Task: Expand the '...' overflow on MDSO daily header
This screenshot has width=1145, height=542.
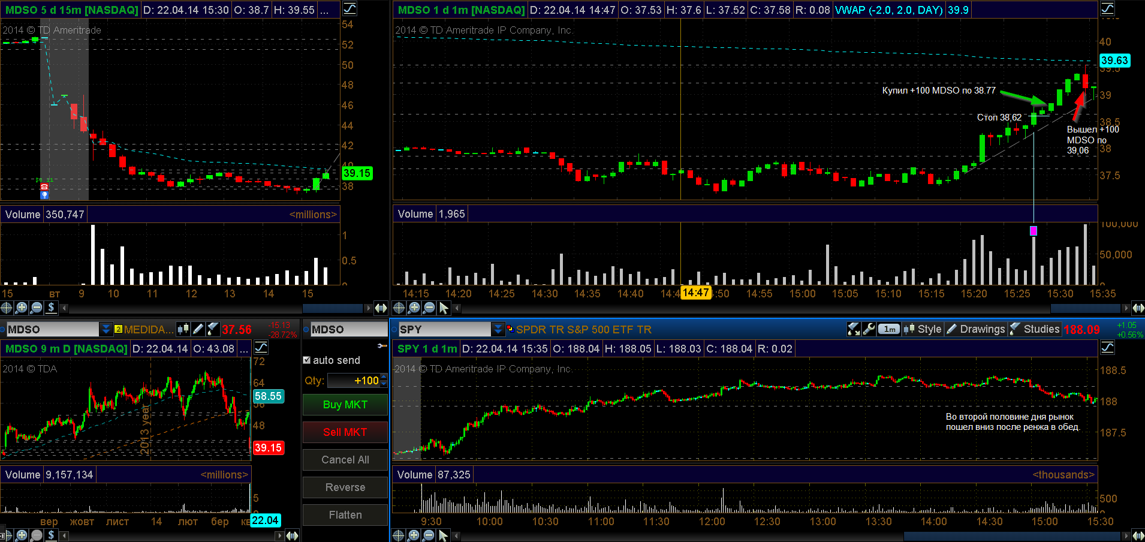Action: [243, 348]
